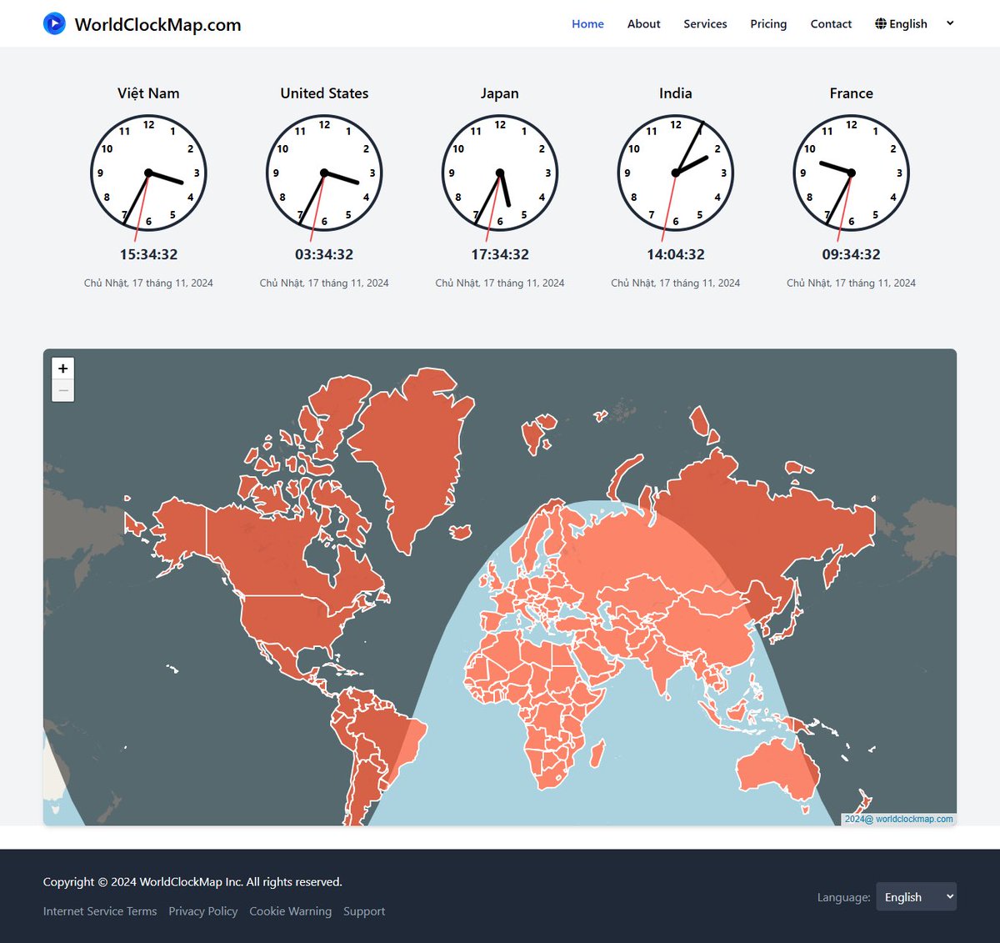Open the Contact page
This screenshot has width=1000, height=943.
[x=831, y=24]
